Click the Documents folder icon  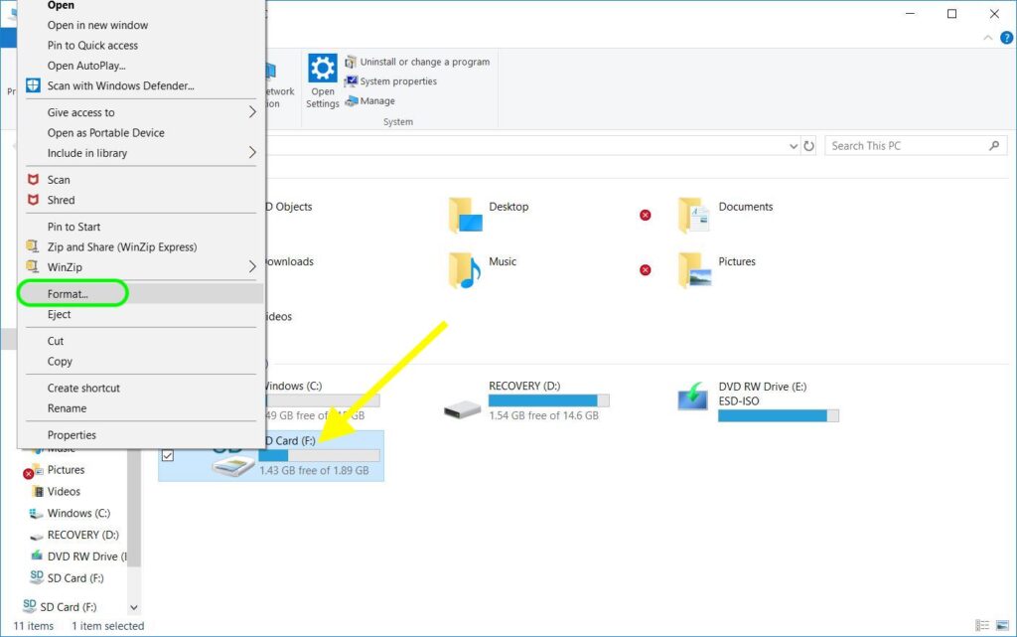pyautogui.click(x=693, y=215)
